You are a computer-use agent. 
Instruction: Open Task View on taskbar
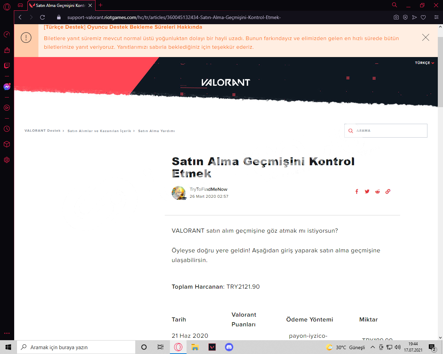[x=161, y=347]
